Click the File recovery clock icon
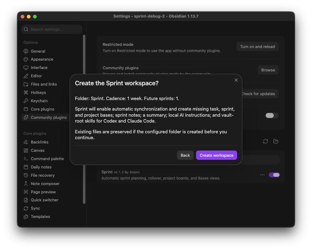312x250 pixels. (26, 175)
